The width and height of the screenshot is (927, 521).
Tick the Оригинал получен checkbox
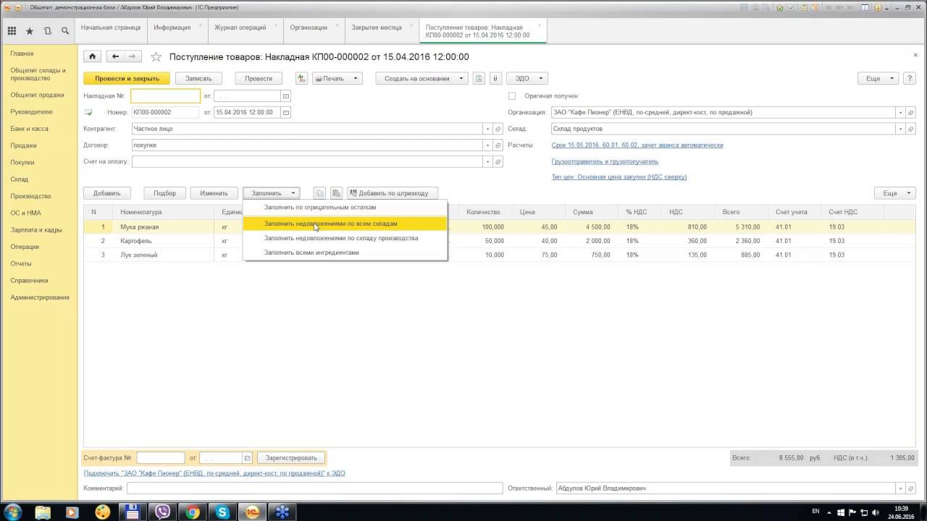[512, 96]
